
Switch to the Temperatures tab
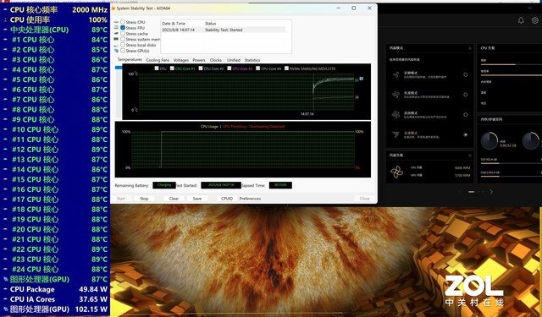130,60
